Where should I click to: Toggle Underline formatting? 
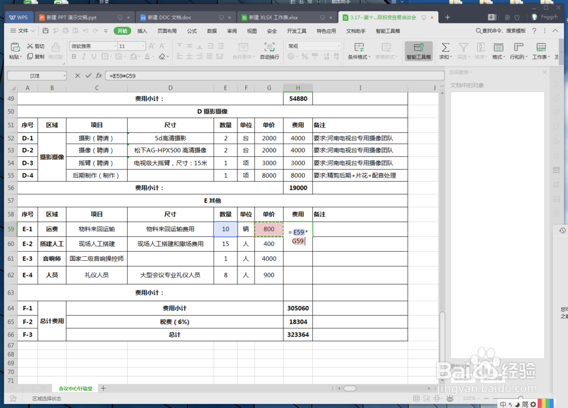94,56
